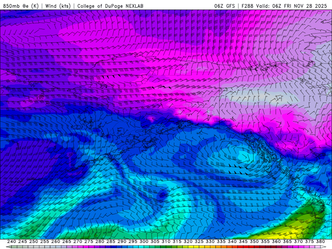Screen dimensions: 332x249
Task: Click the "Valid: 06Z FRI NOV 28 2025" text
Action: tap(292, 6)
